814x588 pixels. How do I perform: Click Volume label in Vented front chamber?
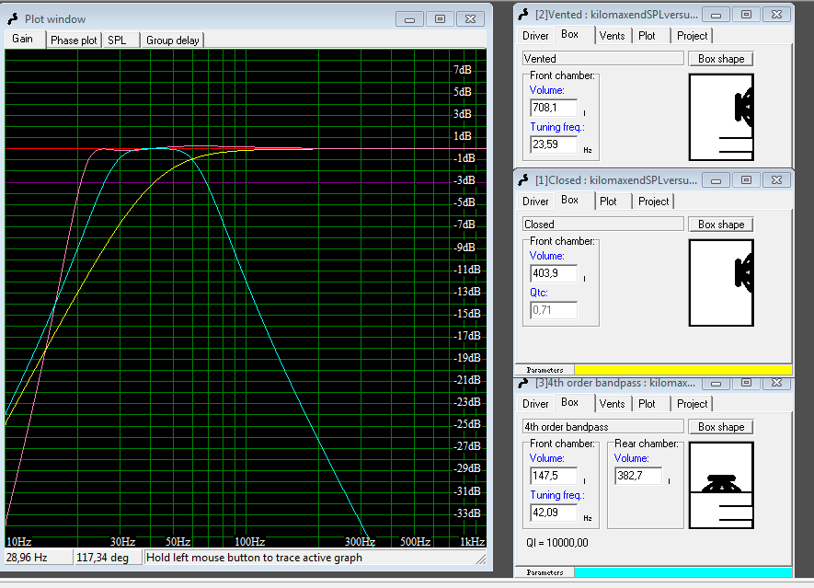546,90
